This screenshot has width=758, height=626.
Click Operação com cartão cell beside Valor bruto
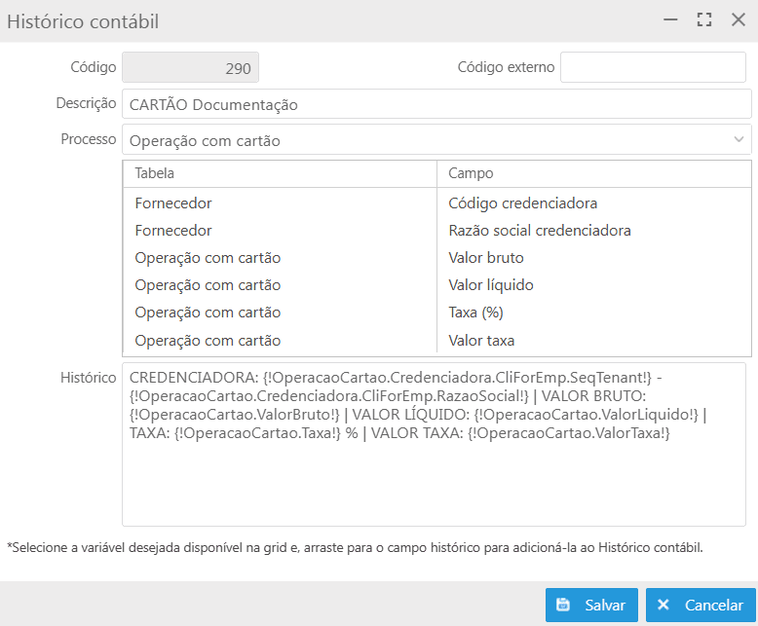tap(208, 258)
